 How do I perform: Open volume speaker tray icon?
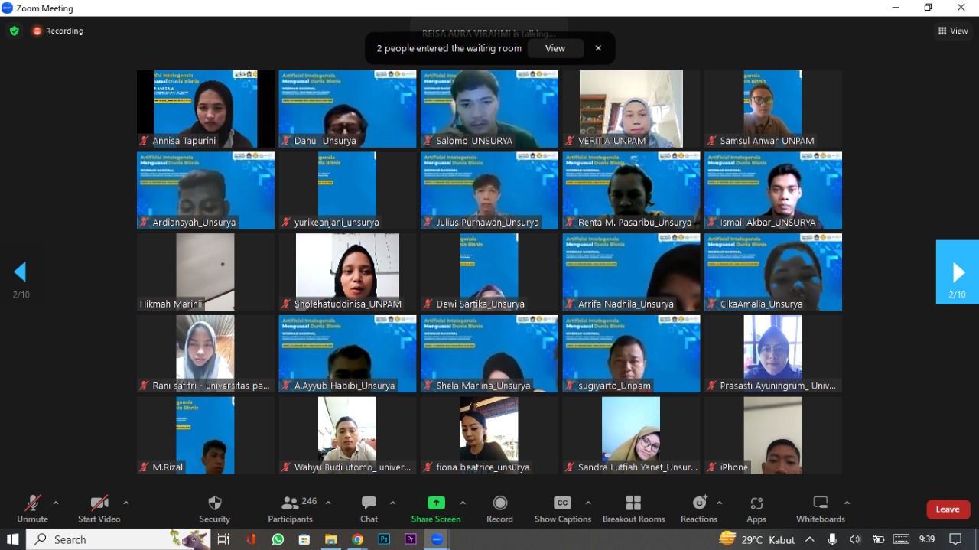[x=854, y=539]
